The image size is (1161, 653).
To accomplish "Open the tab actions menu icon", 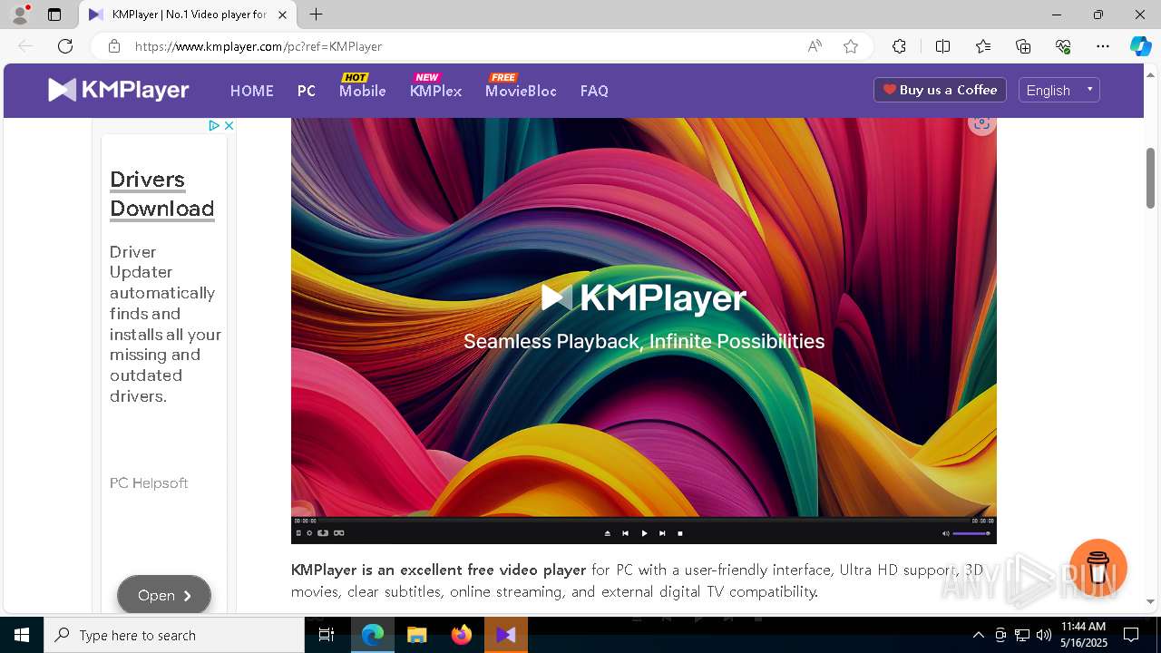I will pyautogui.click(x=54, y=15).
